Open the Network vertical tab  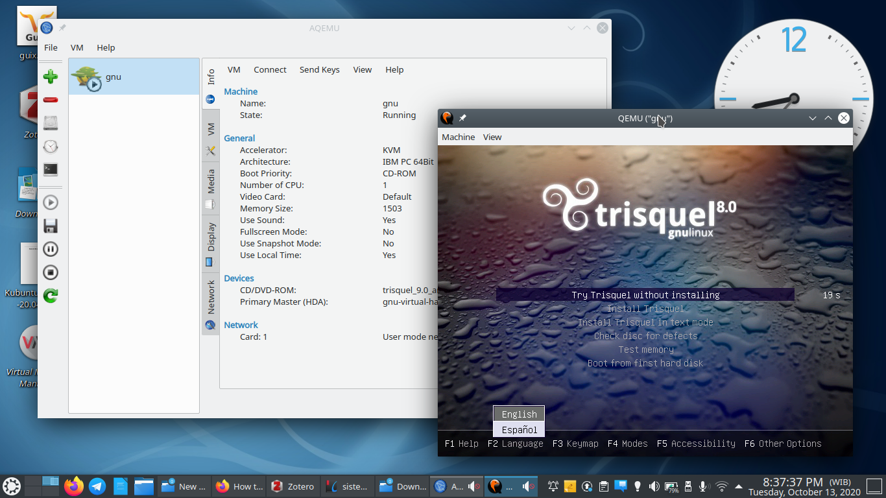point(211,303)
